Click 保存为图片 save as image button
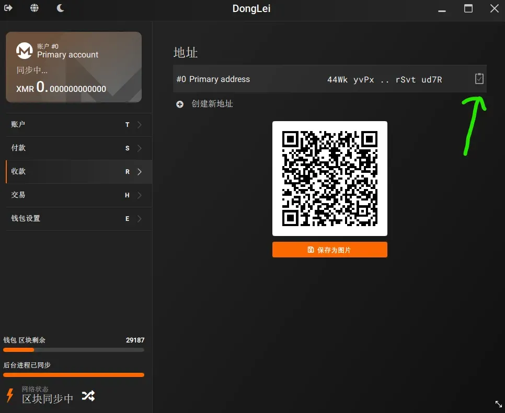This screenshot has height=413, width=505. (x=330, y=250)
